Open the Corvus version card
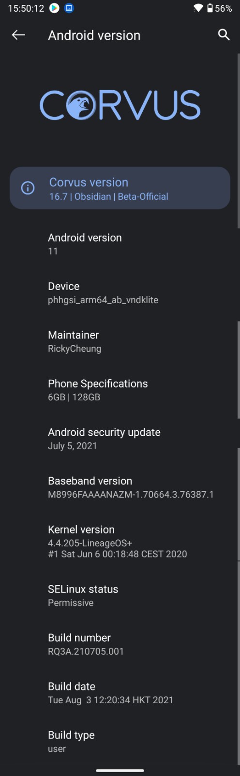Image resolution: width=240 pixels, height=776 pixels. [x=120, y=188]
